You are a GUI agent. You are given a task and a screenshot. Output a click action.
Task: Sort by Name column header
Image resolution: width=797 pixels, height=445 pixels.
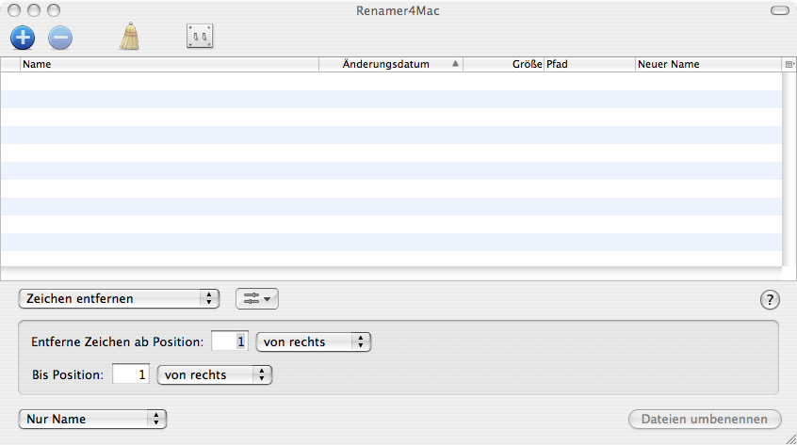pos(170,65)
